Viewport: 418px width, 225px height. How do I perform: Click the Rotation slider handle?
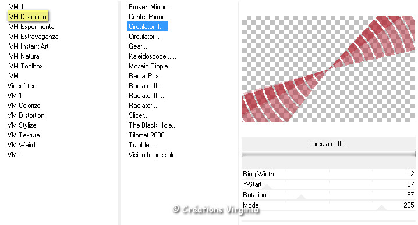(301, 197)
